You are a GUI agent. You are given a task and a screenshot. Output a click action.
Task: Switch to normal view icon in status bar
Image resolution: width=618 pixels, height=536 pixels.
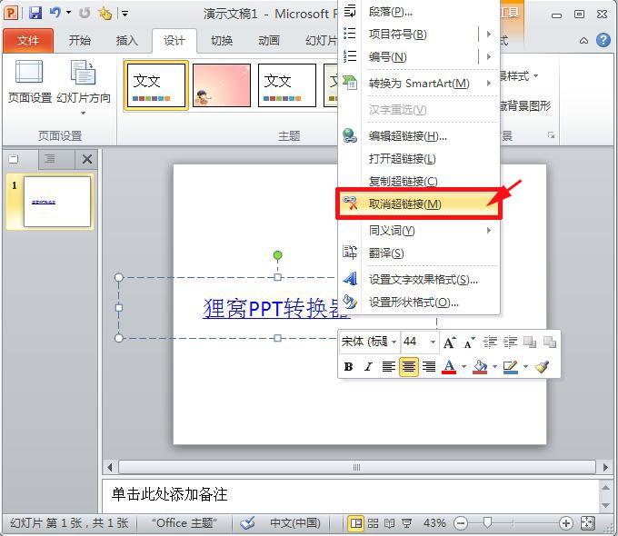pyautogui.click(x=356, y=523)
